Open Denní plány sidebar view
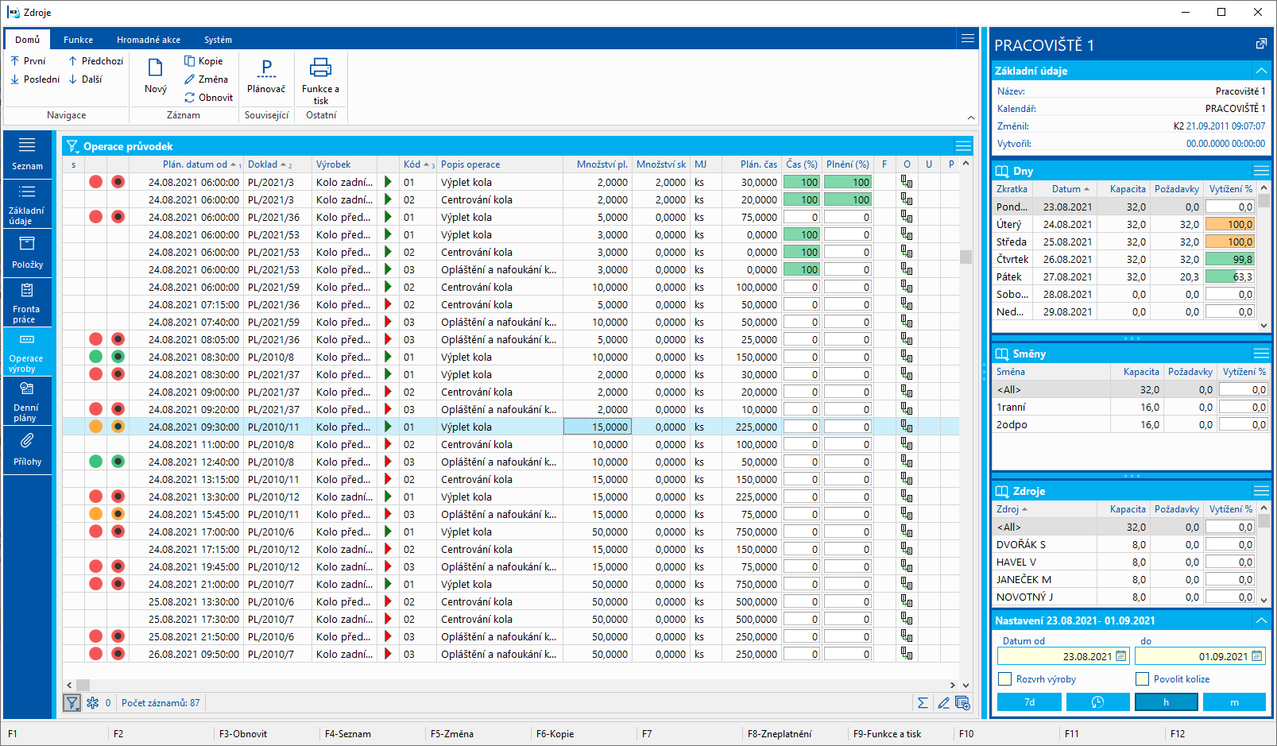The image size is (1277, 746). pos(27,400)
